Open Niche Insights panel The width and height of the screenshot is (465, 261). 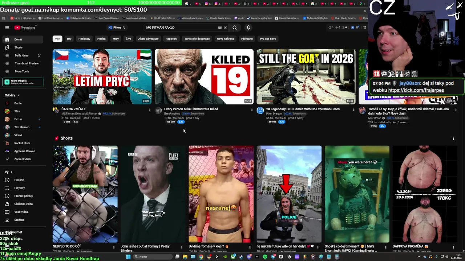click(x=23, y=82)
